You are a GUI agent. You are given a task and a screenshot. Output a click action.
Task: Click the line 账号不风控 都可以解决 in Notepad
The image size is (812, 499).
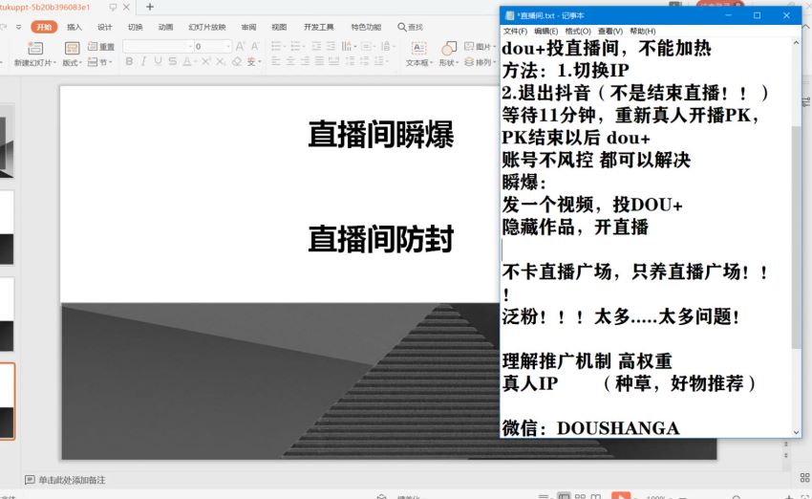pyautogui.click(x=596, y=160)
